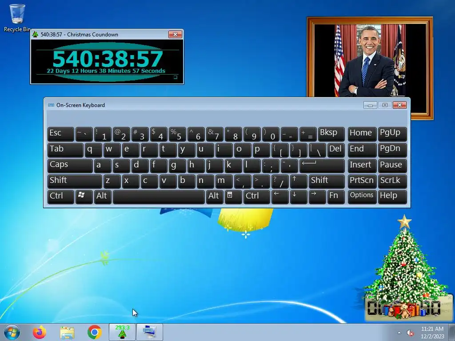This screenshot has height=341, width=455.
Task: Click the context menu key on keyboard
Action: 233,197
